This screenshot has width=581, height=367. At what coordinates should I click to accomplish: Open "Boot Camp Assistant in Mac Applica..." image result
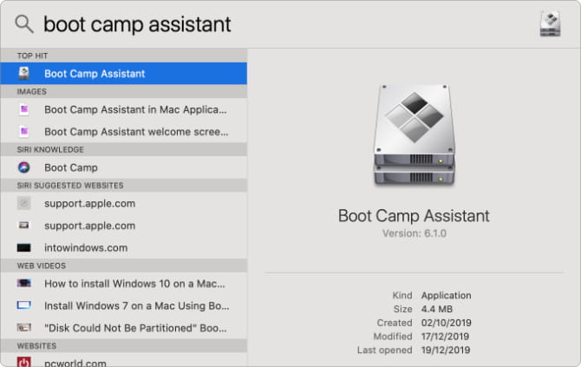coord(124,109)
